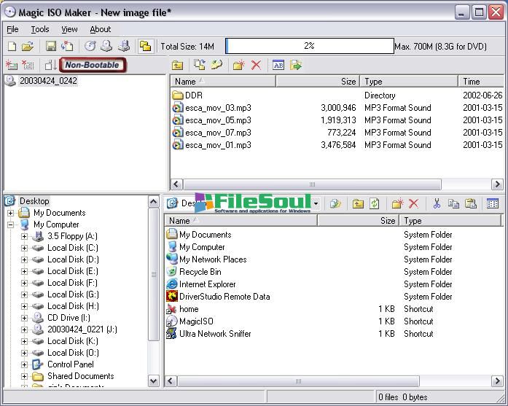Screen dimensions: 508x406
Task: Open the location dropdown in lower browser
Action: pyautogui.click(x=316, y=204)
